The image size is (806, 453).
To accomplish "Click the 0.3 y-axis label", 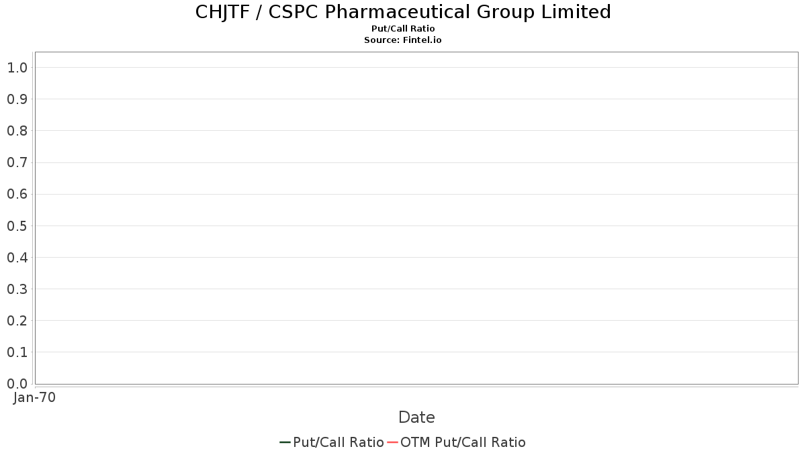I will 17,289.
